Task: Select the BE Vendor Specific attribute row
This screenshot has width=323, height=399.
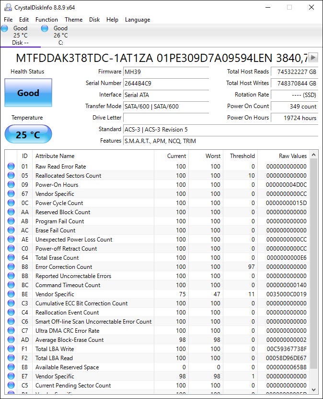Action: click(157, 294)
